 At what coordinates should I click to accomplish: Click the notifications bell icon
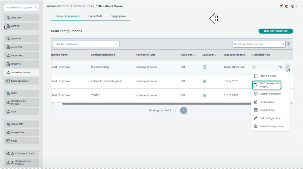tap(281, 6)
